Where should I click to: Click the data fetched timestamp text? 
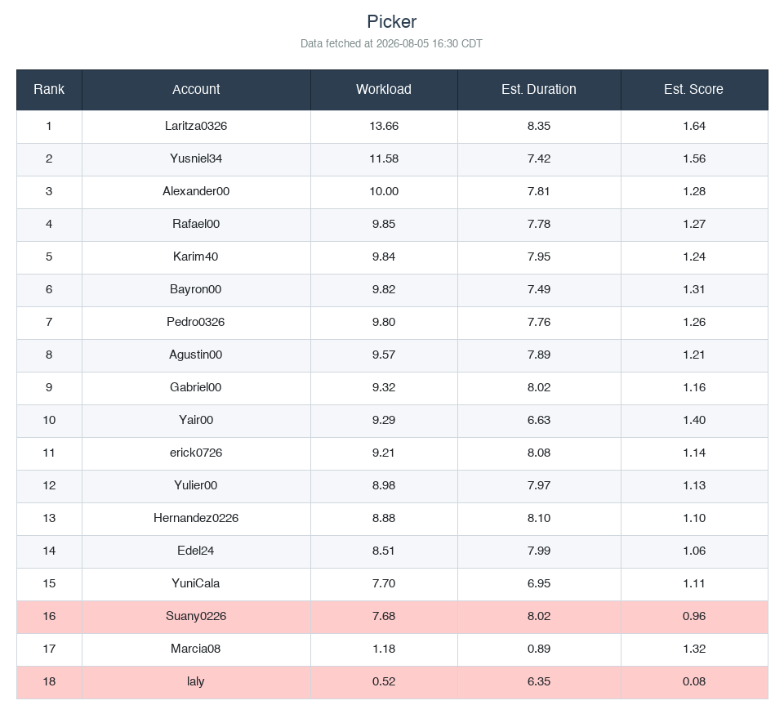pos(391,44)
